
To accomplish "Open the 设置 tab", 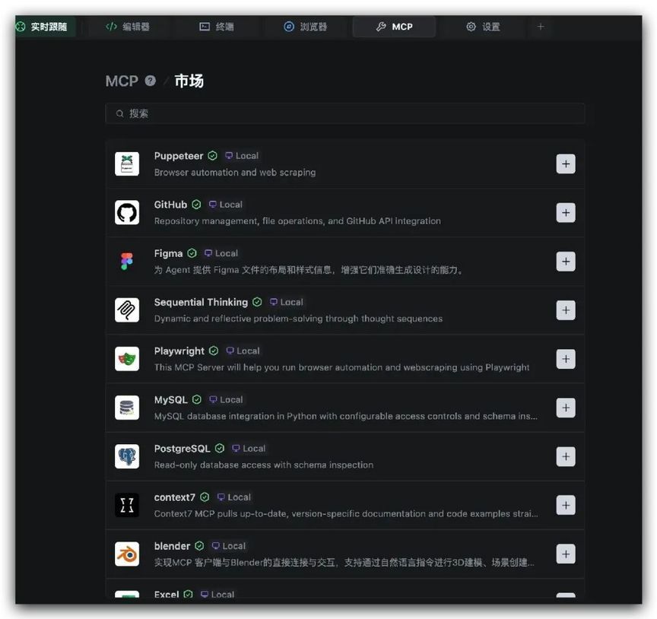I will 483,27.
